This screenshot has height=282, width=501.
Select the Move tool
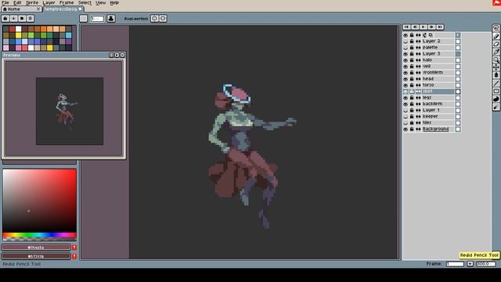click(496, 67)
